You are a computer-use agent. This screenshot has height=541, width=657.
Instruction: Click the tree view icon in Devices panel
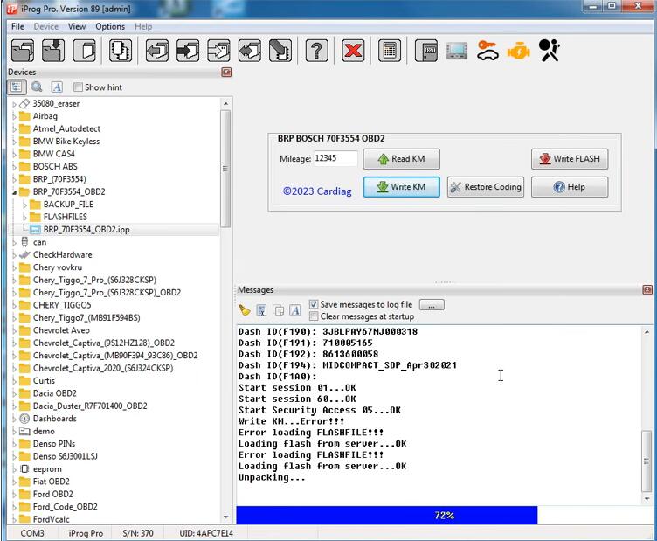click(17, 87)
